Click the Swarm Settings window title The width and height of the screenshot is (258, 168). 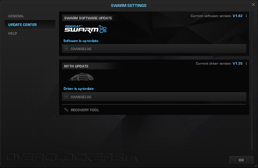tap(129, 5)
